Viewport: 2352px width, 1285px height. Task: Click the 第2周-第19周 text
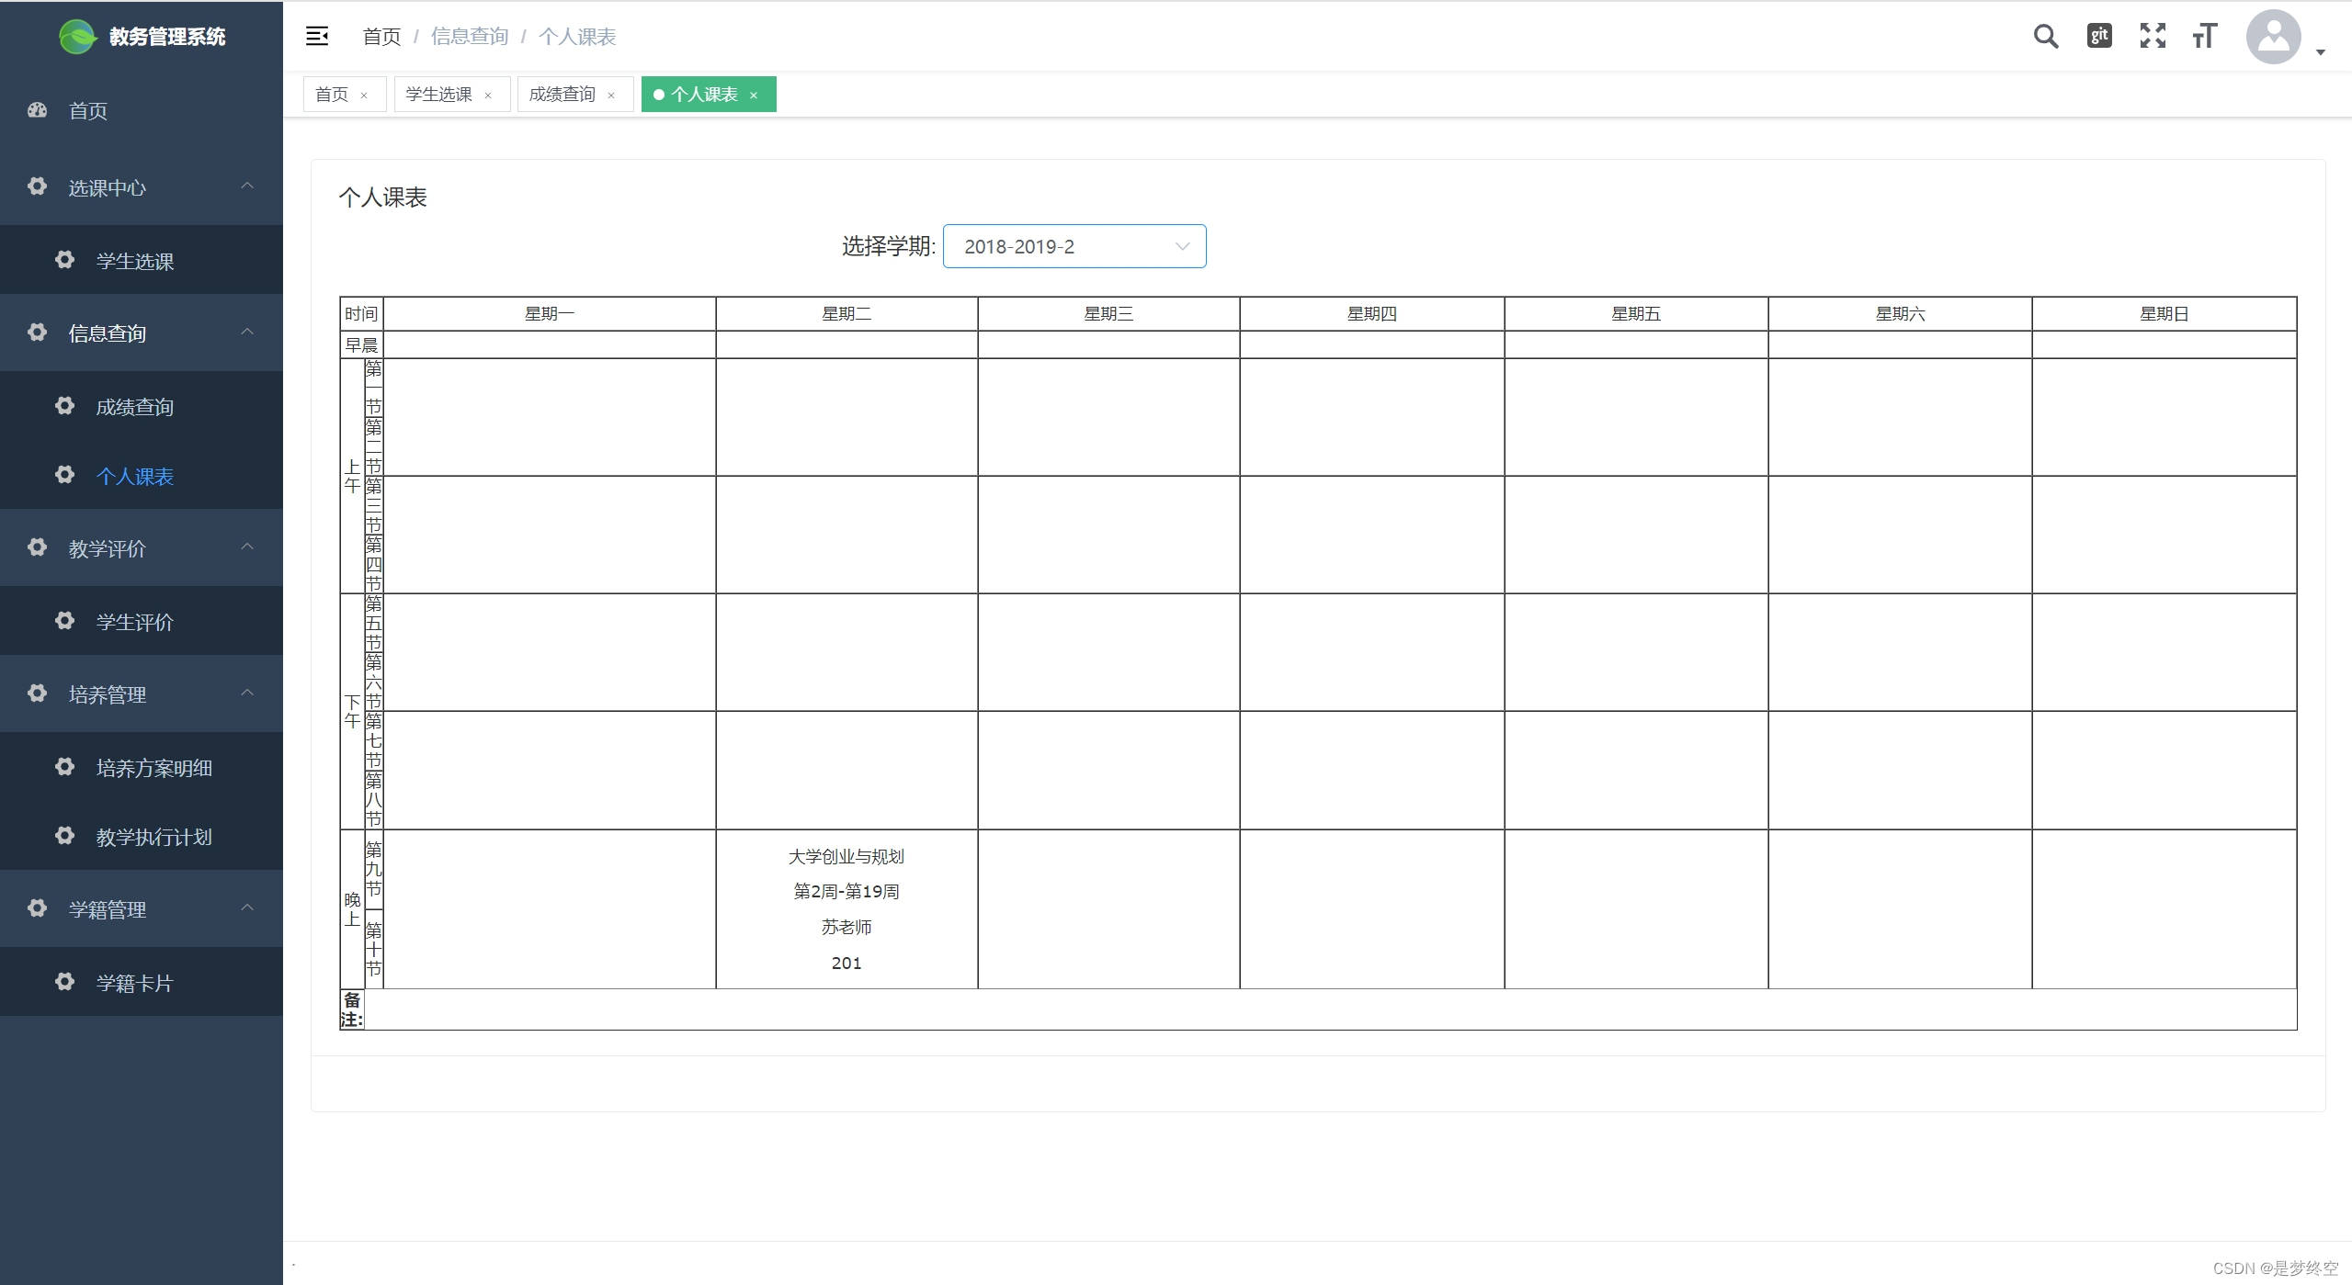[846, 892]
